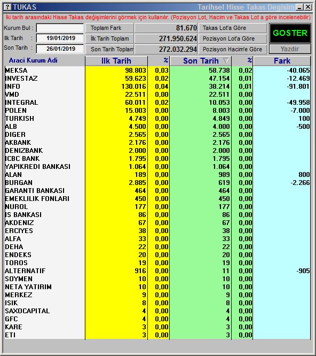Select the NETA YATIRIM row name
The image size is (316, 356).
pos(28,287)
